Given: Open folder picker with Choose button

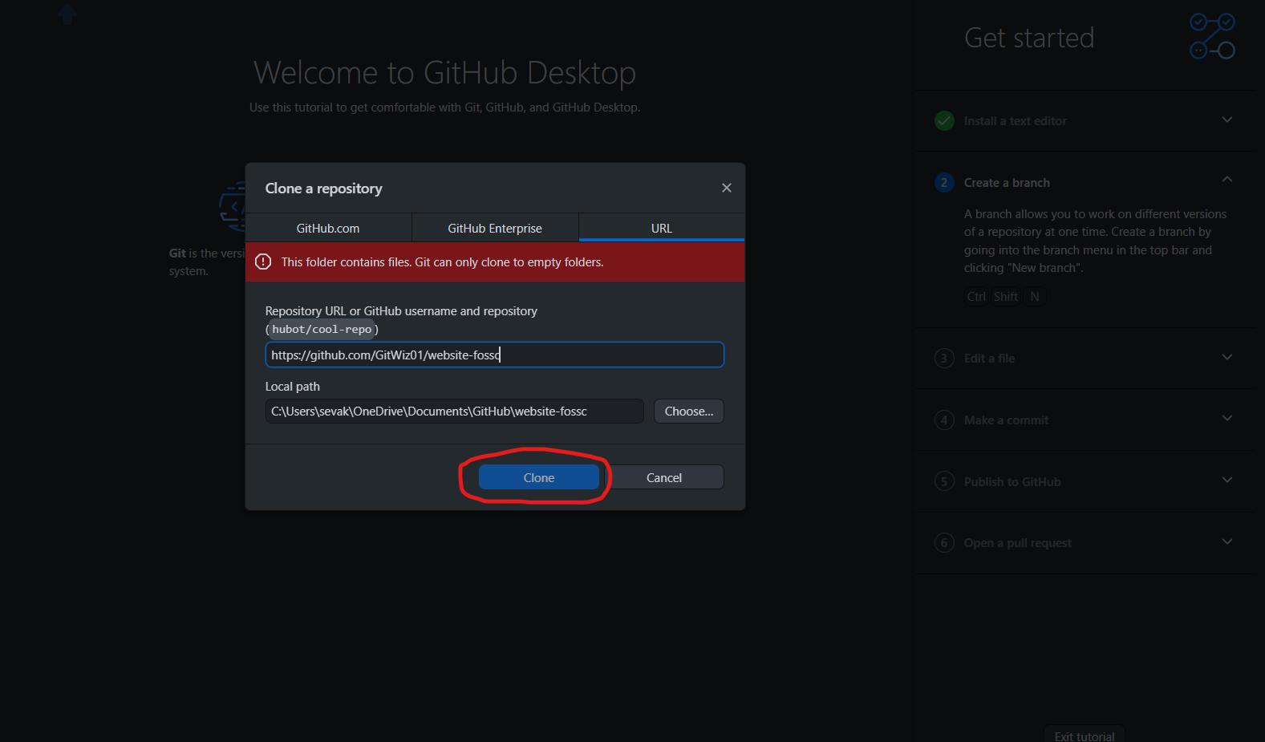Looking at the screenshot, I should click(x=689, y=412).
